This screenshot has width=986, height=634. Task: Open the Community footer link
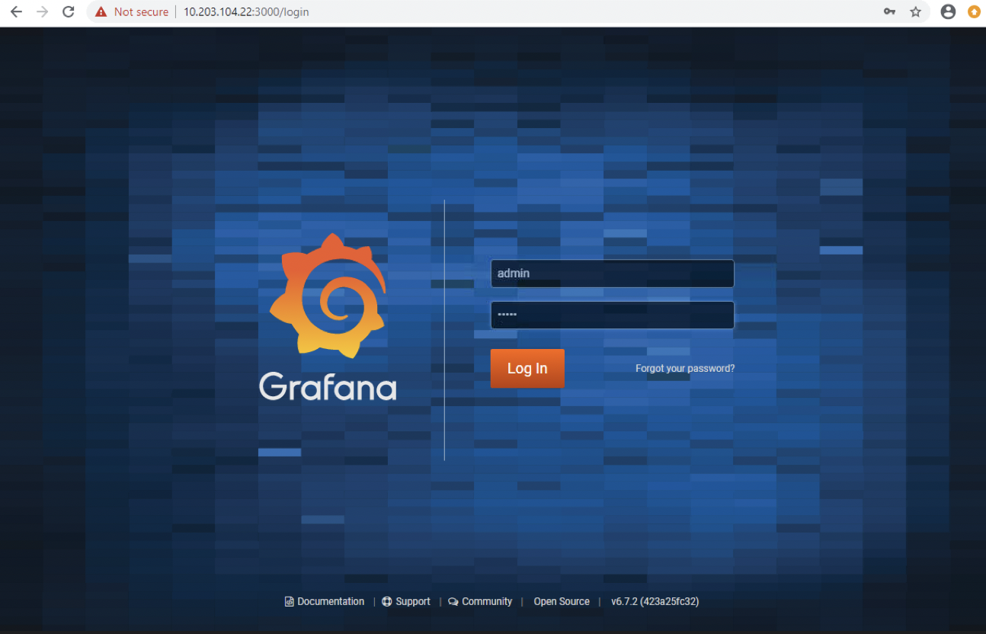click(x=487, y=602)
